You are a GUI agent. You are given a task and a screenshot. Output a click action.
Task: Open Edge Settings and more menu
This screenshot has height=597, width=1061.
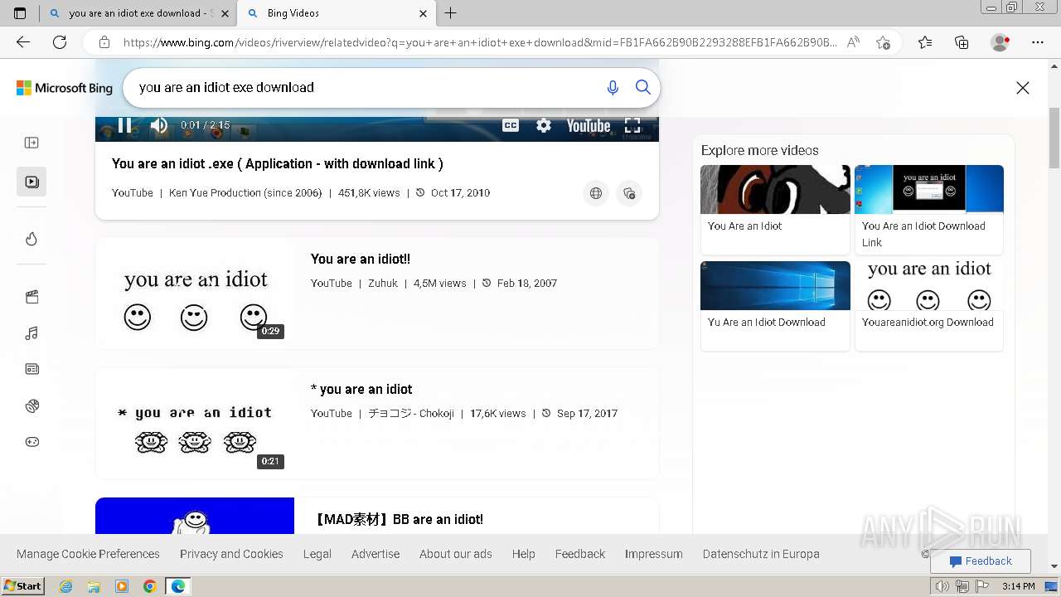point(1038,42)
